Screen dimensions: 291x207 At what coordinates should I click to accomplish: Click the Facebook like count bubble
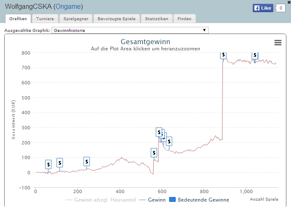click(280, 8)
